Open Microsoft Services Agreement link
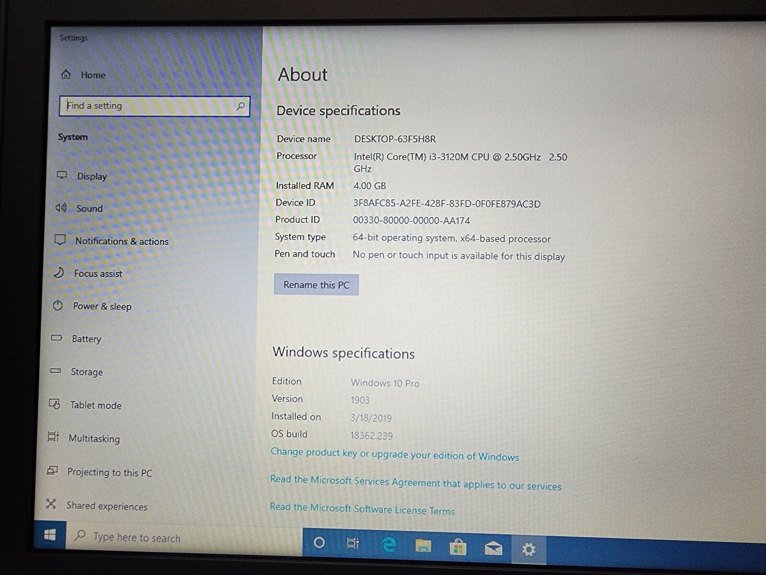This screenshot has width=766, height=575. tap(416, 483)
